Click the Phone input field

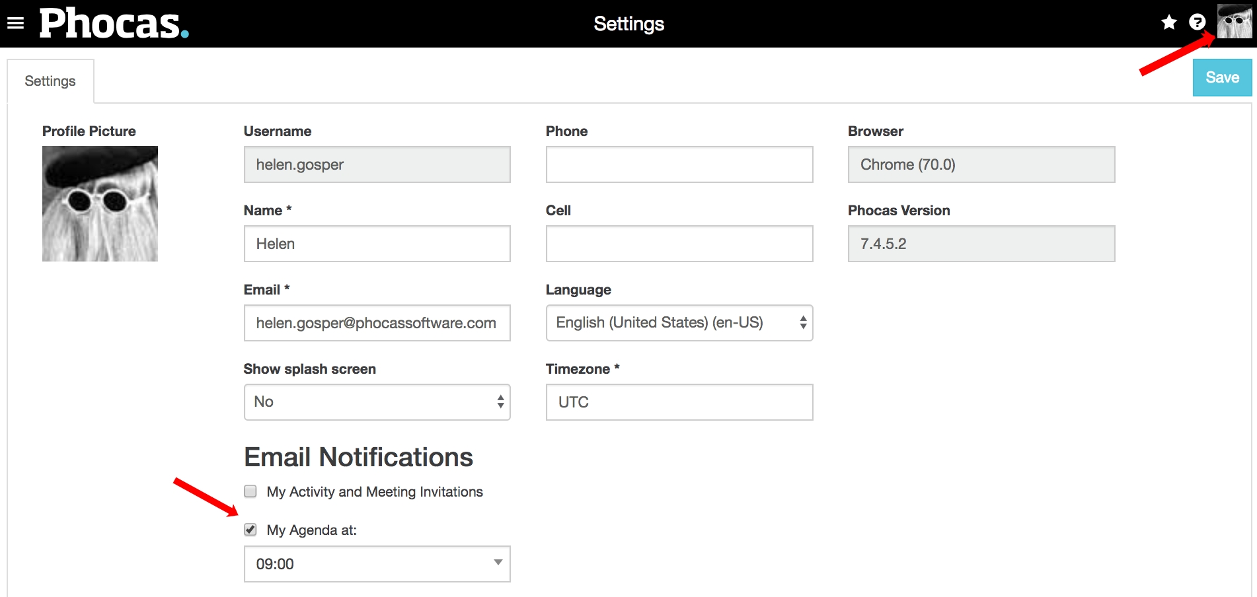pyautogui.click(x=679, y=164)
